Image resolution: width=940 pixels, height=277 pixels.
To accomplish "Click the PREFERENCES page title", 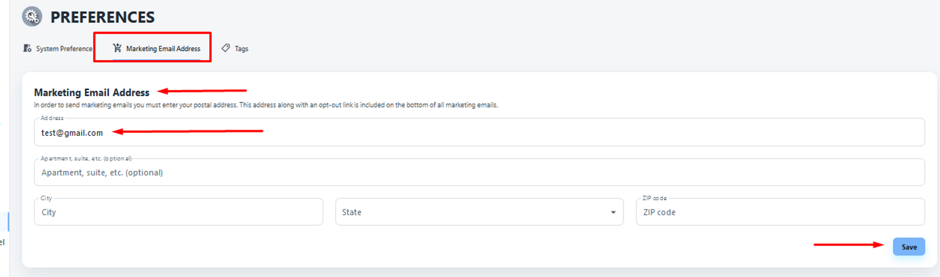I will pyautogui.click(x=102, y=17).
